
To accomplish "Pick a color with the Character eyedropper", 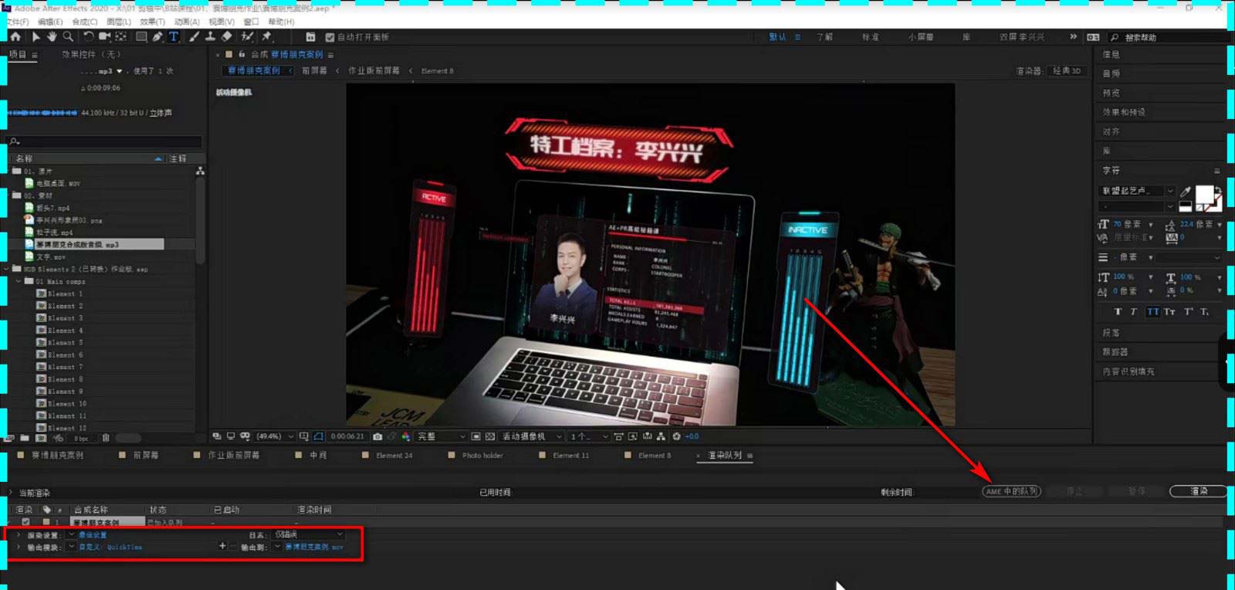I will tap(1186, 191).
